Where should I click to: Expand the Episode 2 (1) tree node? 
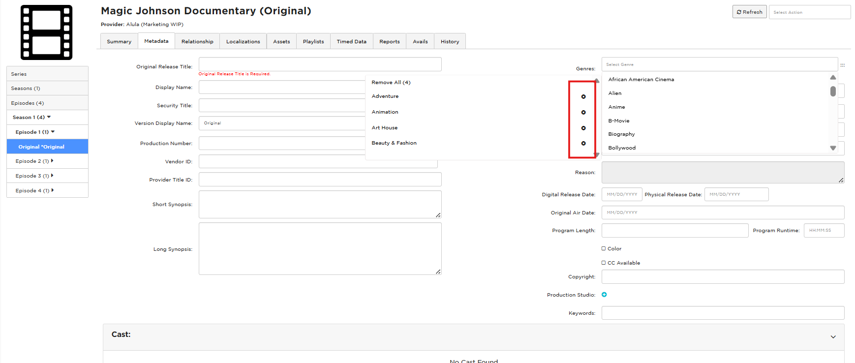(52, 161)
